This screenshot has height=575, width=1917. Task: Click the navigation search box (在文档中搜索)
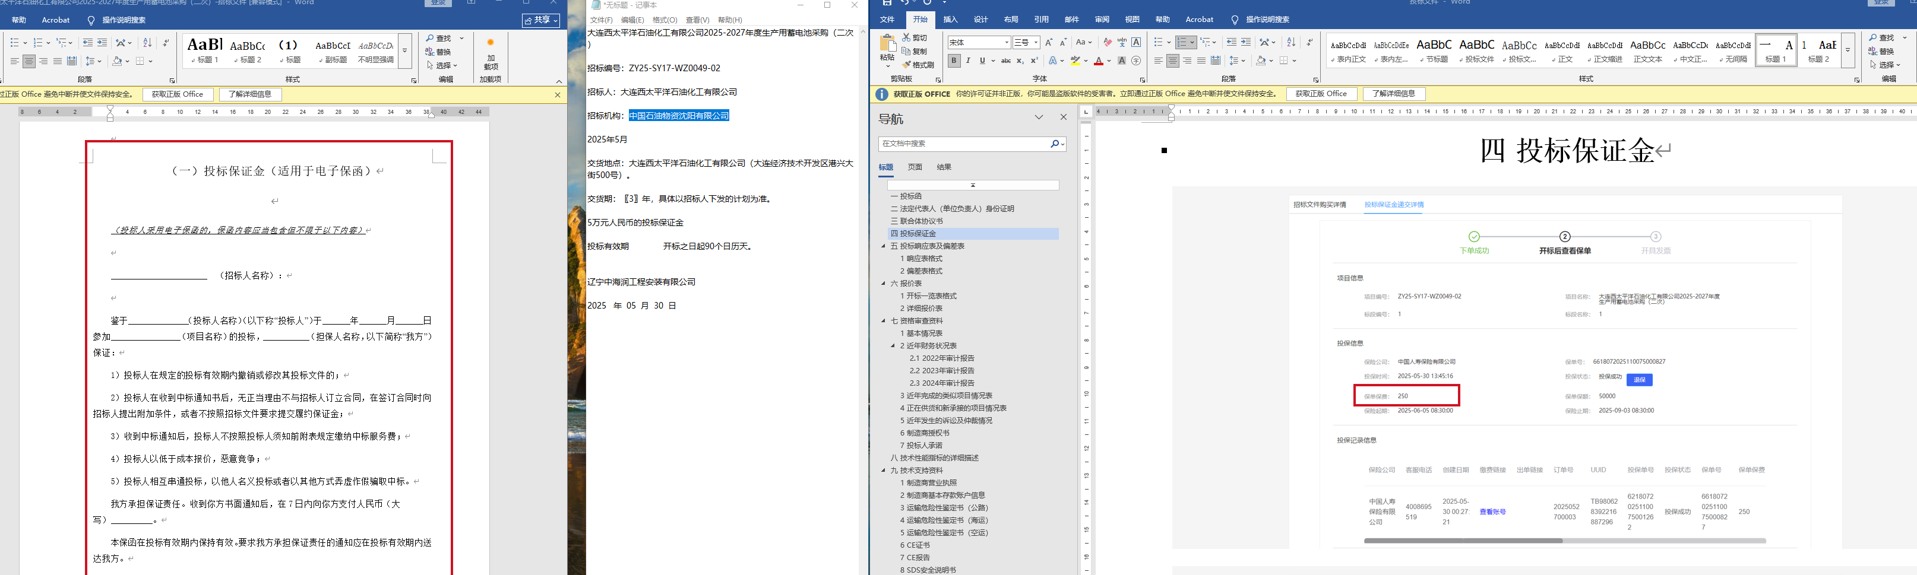[x=964, y=144]
